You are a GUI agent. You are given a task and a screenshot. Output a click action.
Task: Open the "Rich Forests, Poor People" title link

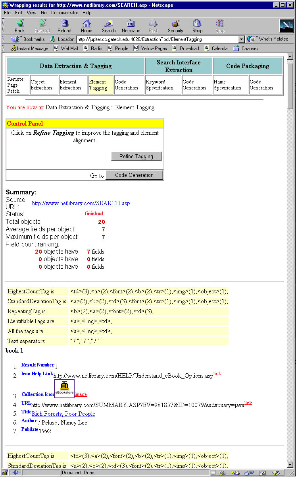point(63,414)
